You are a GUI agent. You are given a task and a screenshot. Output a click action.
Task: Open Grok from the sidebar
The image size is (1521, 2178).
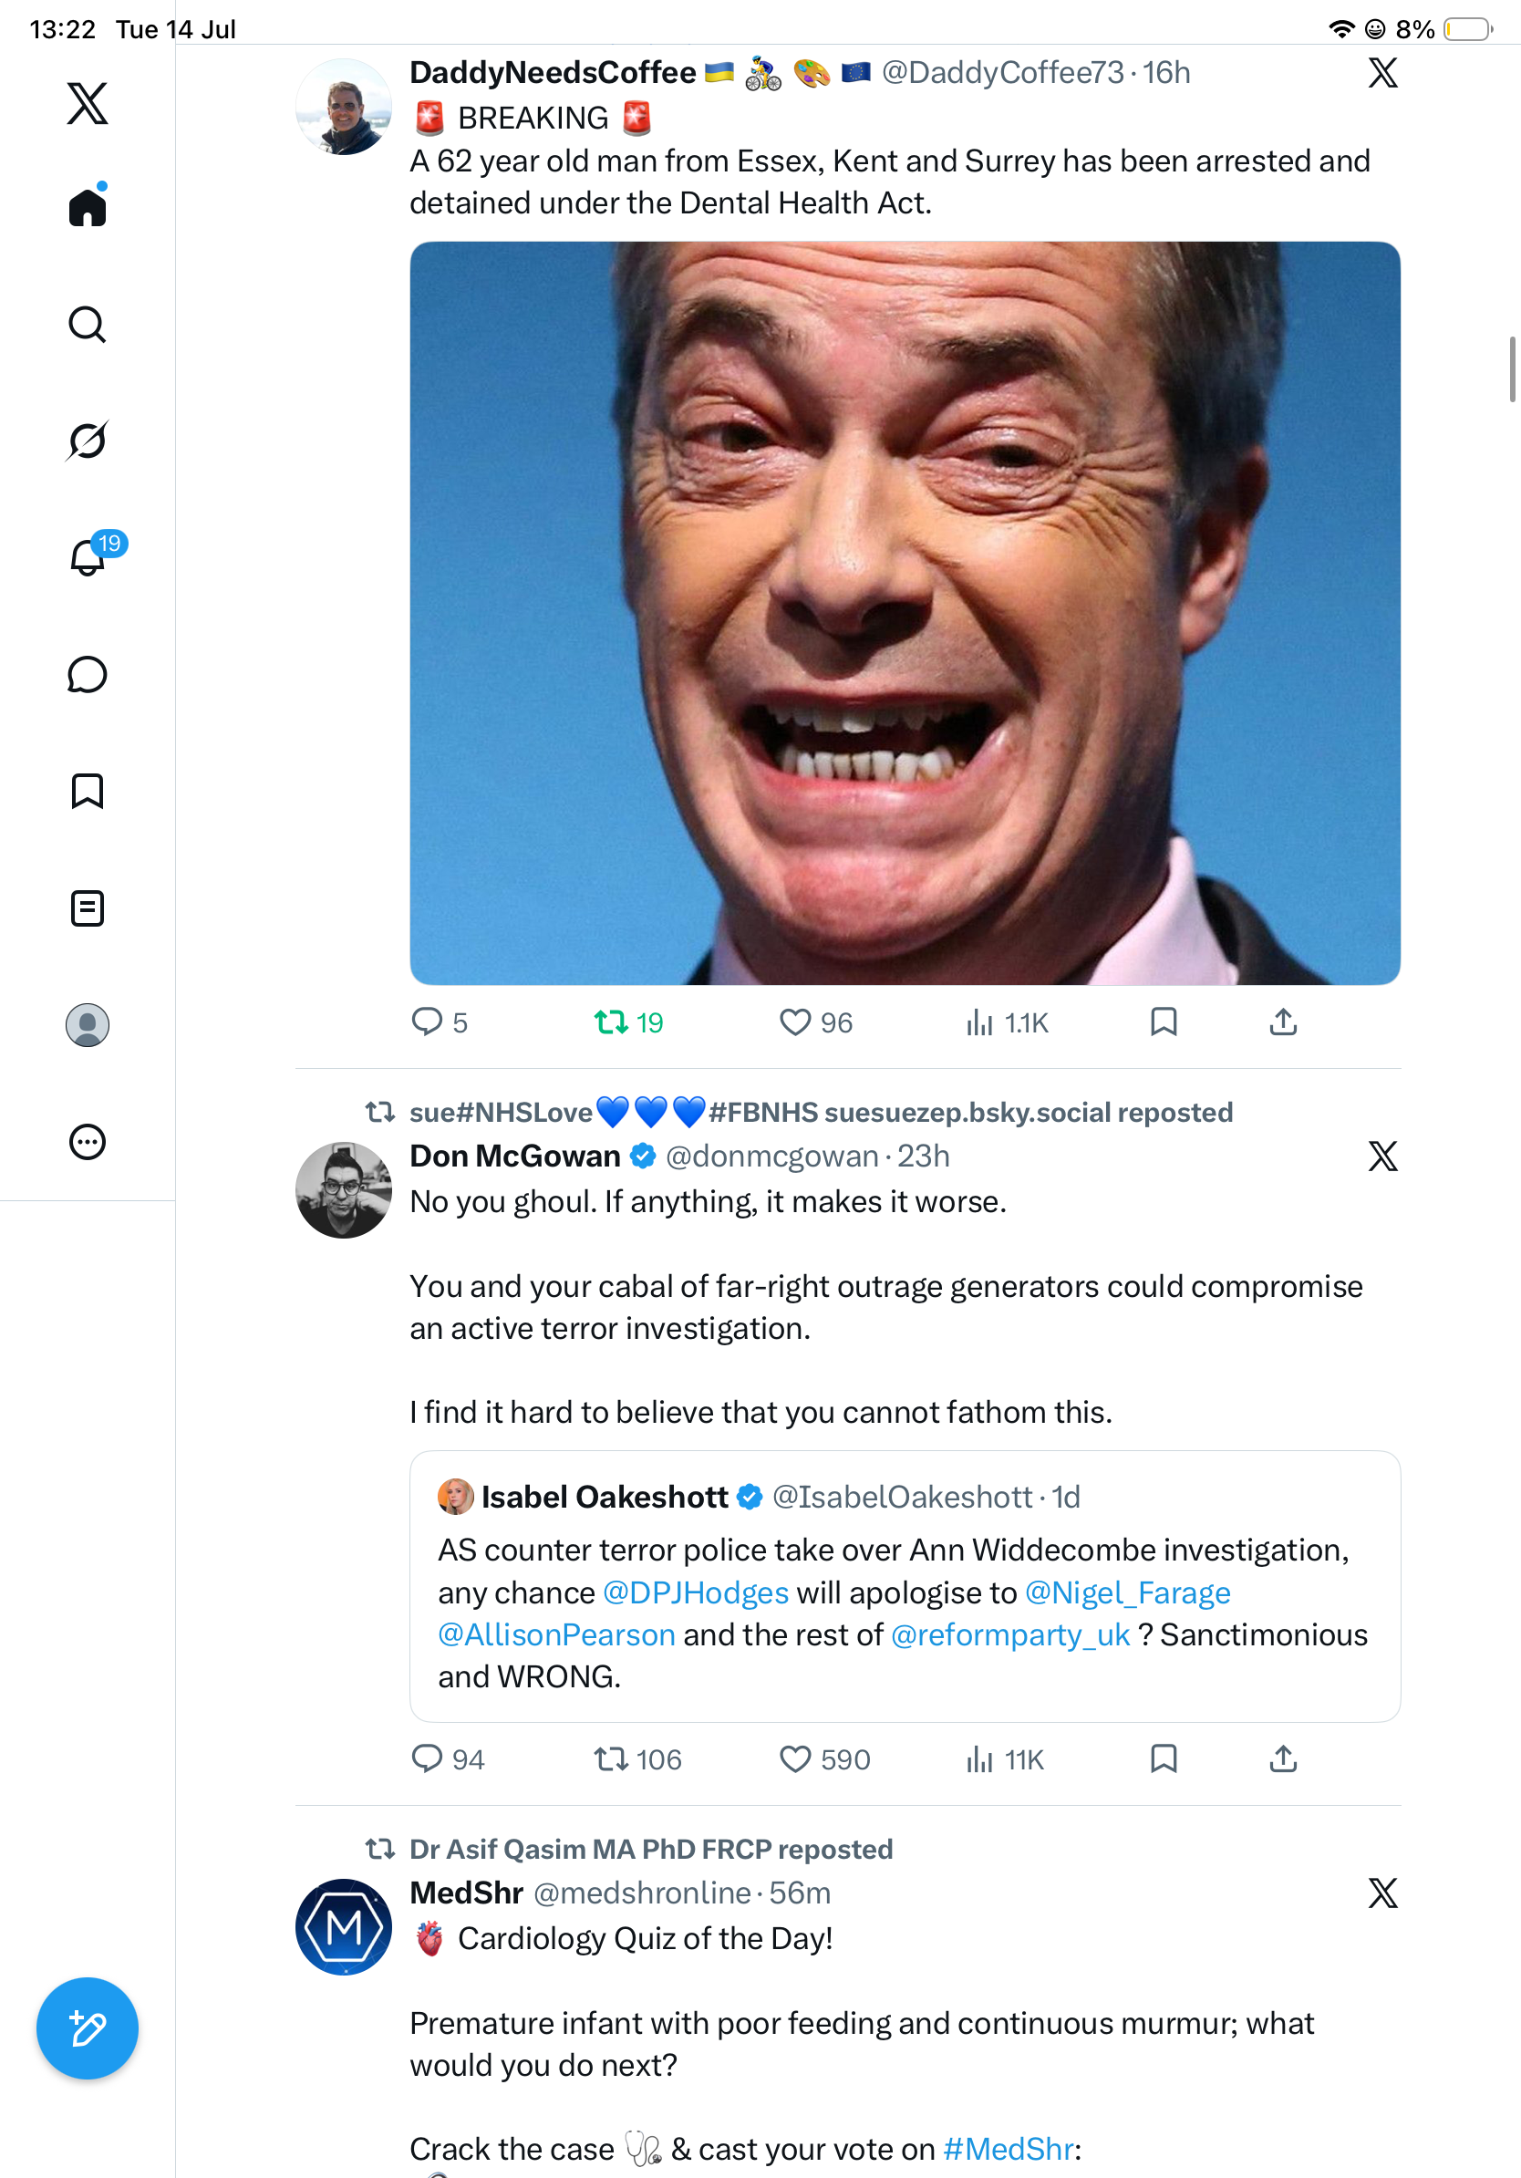tap(88, 441)
